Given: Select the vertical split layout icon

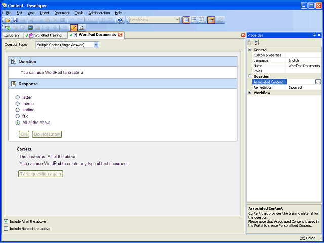Looking at the screenshot, I should [x=201, y=20].
